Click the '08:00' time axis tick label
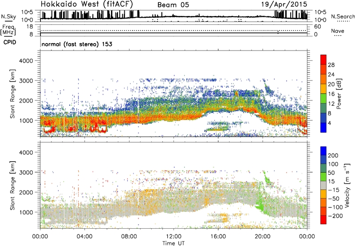Image resolution: width=355 pixels, height=246 pixels. pyautogui.click(x=129, y=237)
